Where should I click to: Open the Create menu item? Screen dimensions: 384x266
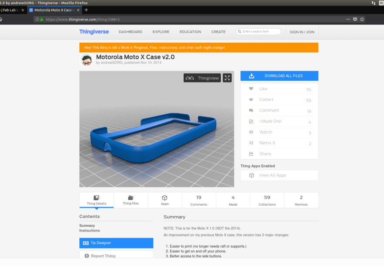(219, 32)
